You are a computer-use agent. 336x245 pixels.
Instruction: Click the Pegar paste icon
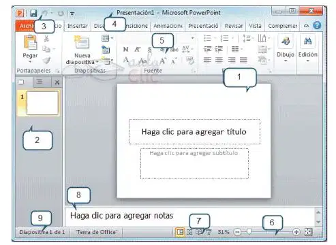coord(30,42)
